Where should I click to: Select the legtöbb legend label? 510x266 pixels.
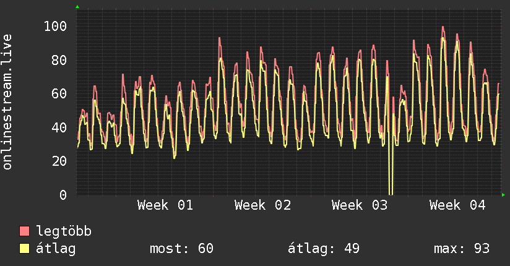pyautogui.click(x=64, y=231)
